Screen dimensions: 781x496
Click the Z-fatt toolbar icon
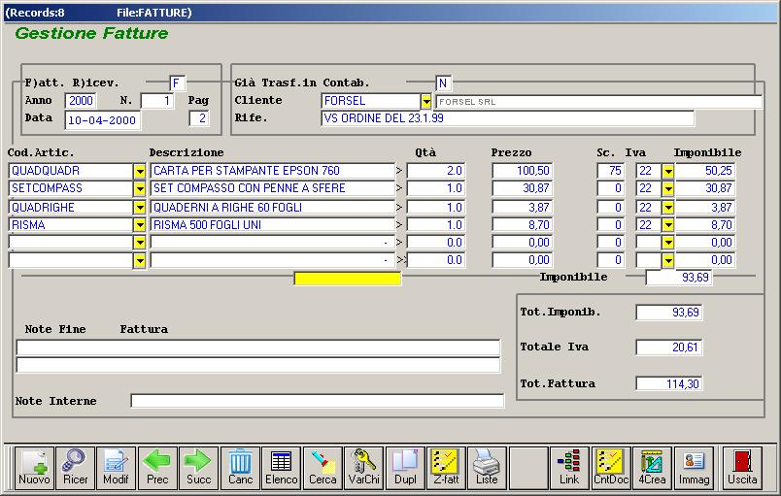click(446, 468)
